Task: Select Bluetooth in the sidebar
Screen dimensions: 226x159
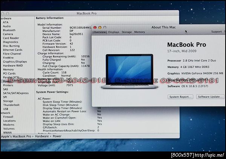Action: (x=9, y=30)
